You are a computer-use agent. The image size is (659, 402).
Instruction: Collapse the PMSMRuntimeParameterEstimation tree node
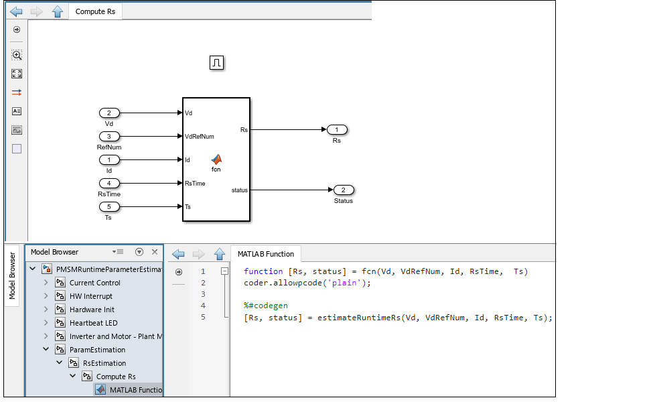coord(32,269)
